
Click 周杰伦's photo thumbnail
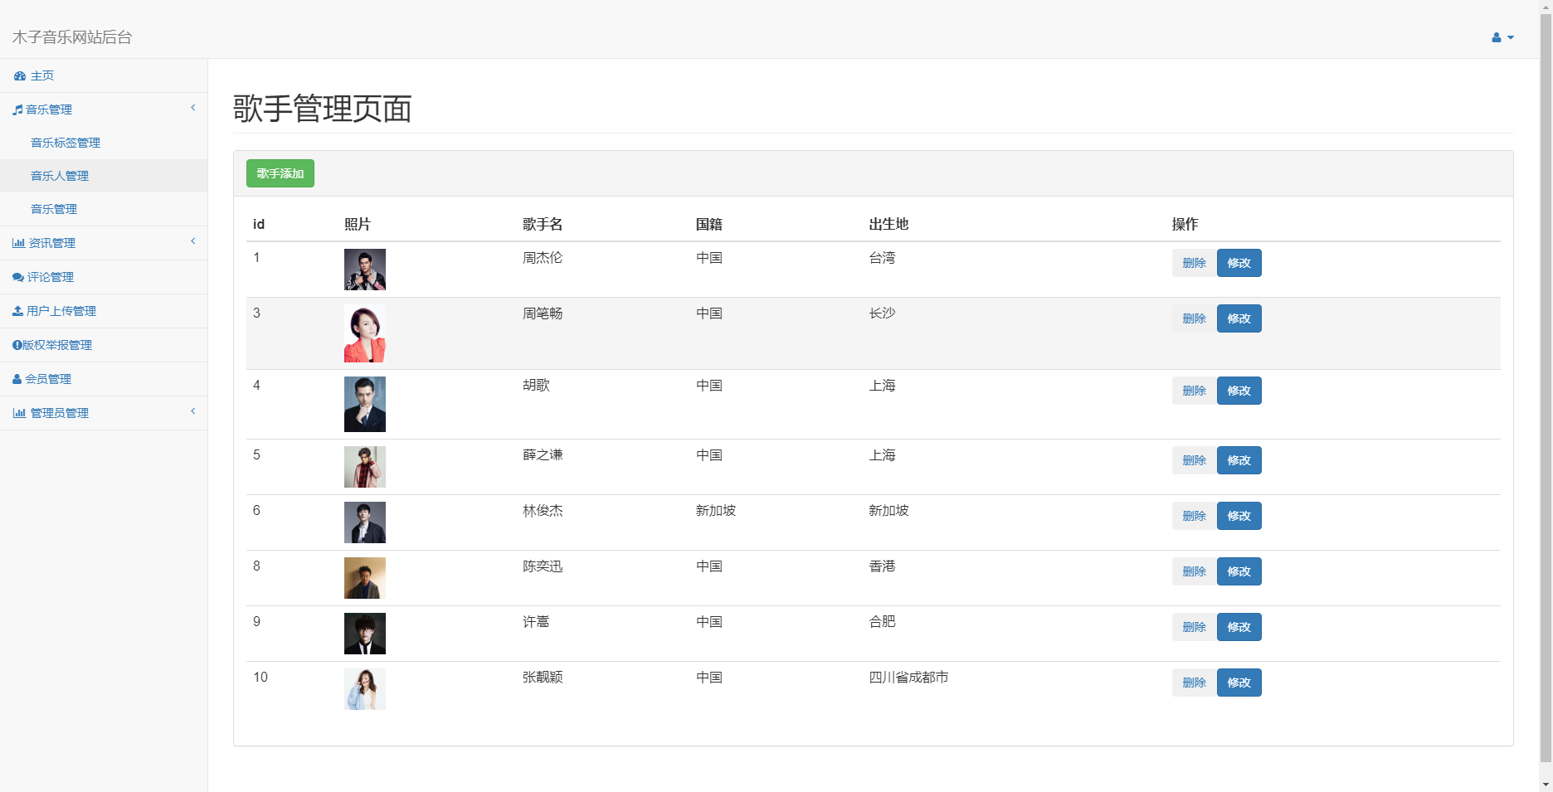pyautogui.click(x=365, y=270)
